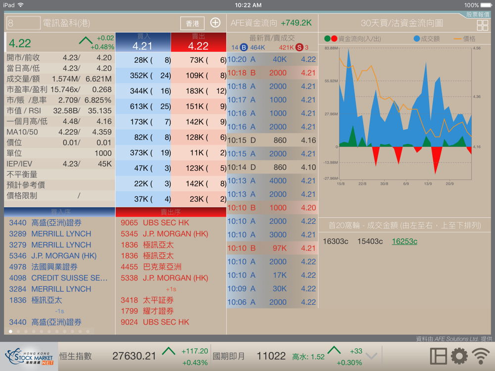This screenshot has width=495, height=371.
Task: Tap the 買入 bid price 4.21 header
Action: 143,42
